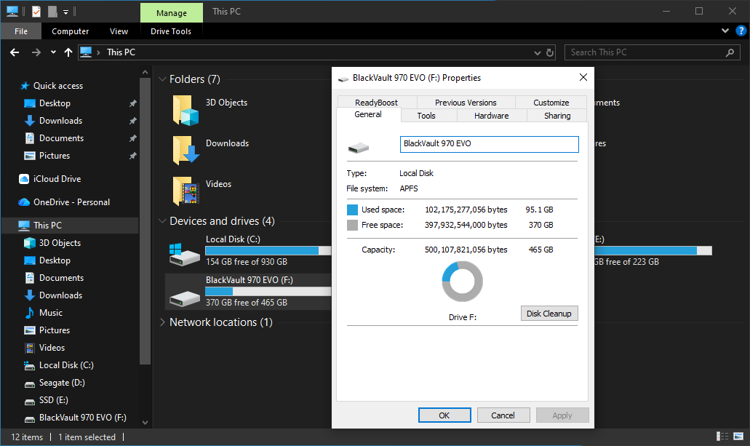Collapse the Devices and drives (4) group
This screenshot has height=446, width=750.
click(162, 221)
